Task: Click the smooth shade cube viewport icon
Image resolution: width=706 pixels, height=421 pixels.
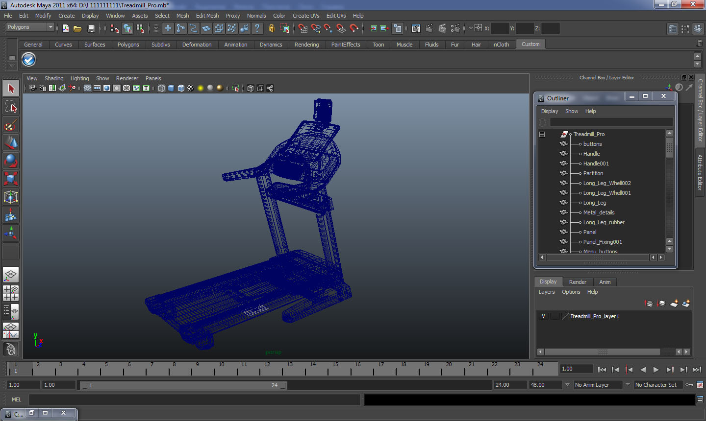Action: click(x=171, y=88)
